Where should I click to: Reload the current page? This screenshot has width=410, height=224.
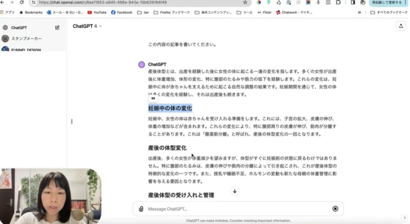tap(22, 2)
